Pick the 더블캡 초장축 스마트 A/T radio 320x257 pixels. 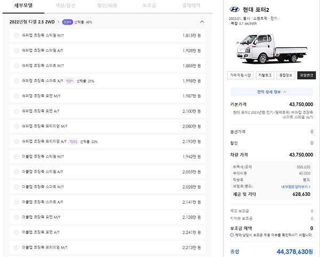[x=17, y=202]
